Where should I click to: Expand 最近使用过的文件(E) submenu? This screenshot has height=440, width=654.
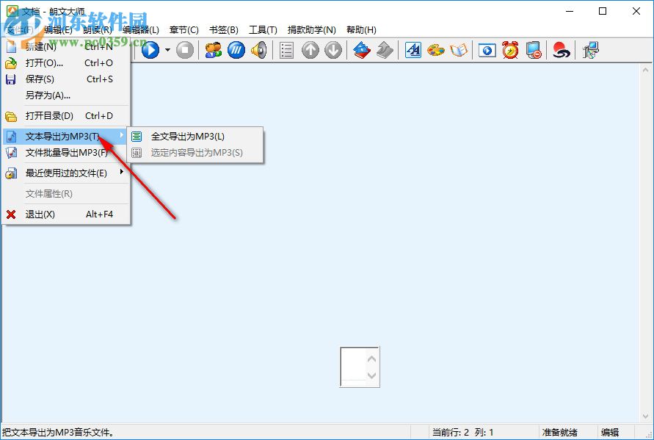click(66, 173)
